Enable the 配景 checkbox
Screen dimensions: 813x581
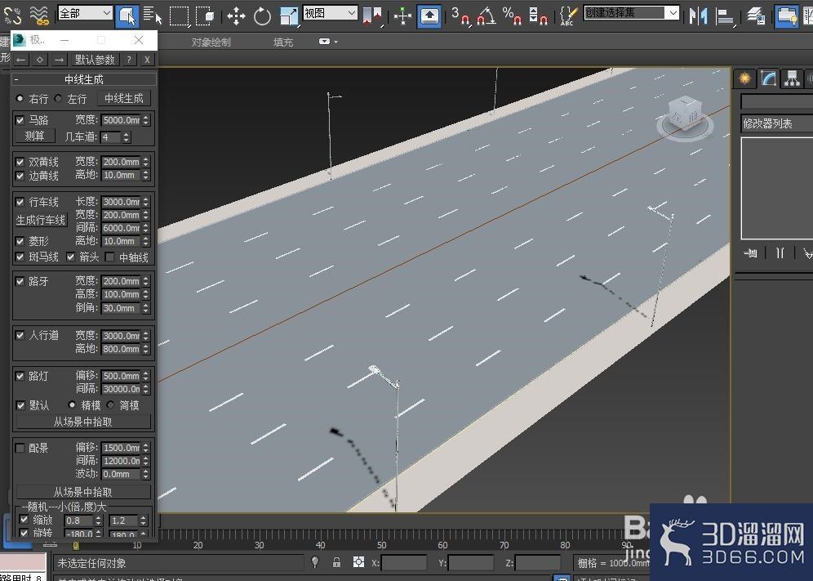(x=20, y=448)
